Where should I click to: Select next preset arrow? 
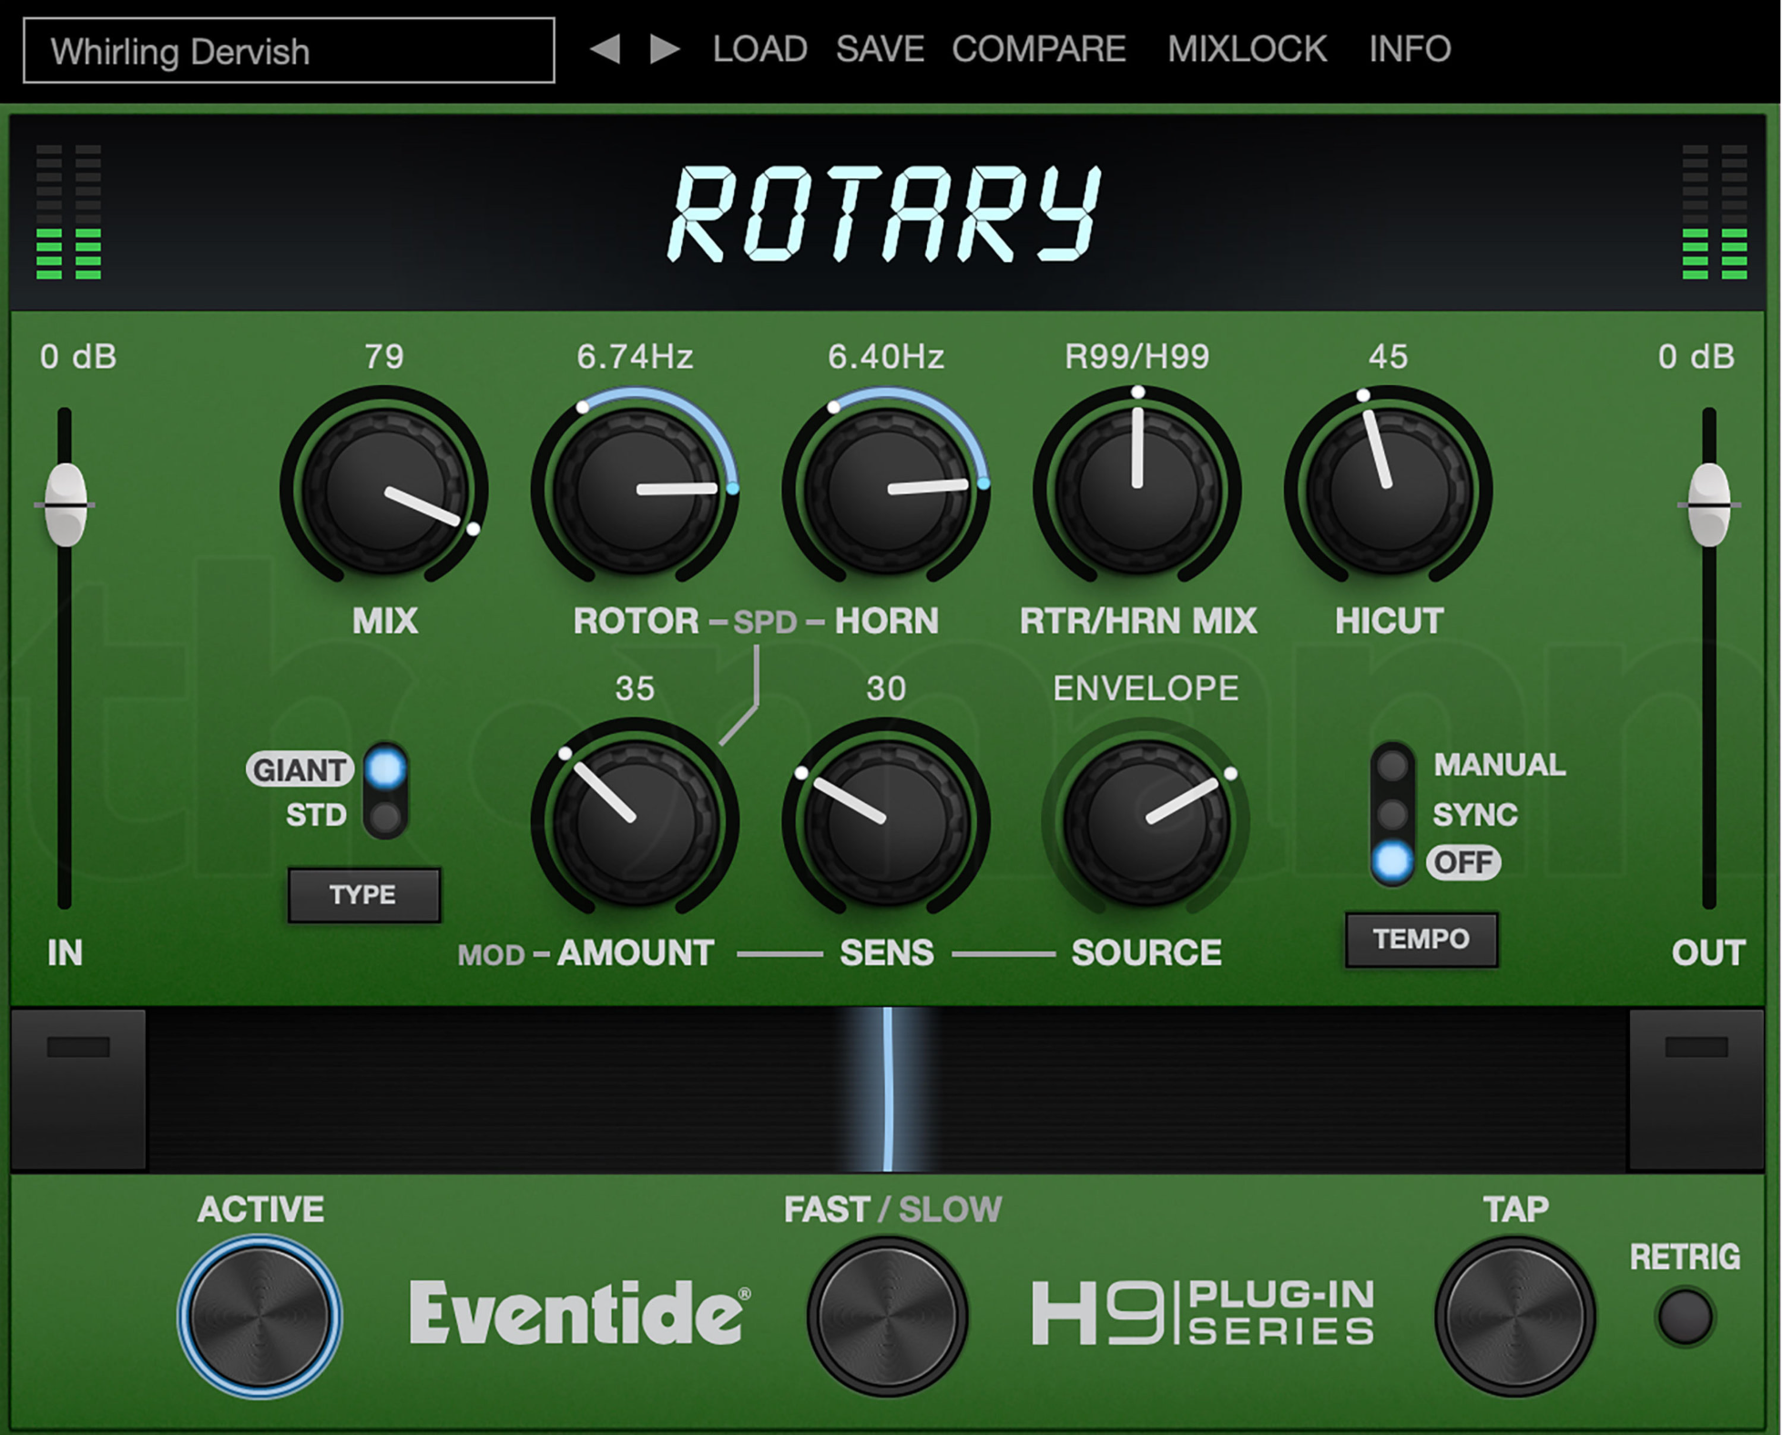coord(665,49)
